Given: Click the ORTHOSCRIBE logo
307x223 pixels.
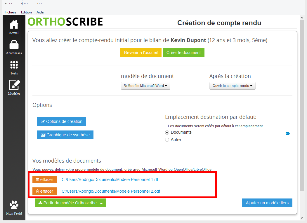Looking at the screenshot, I should coord(65,22).
